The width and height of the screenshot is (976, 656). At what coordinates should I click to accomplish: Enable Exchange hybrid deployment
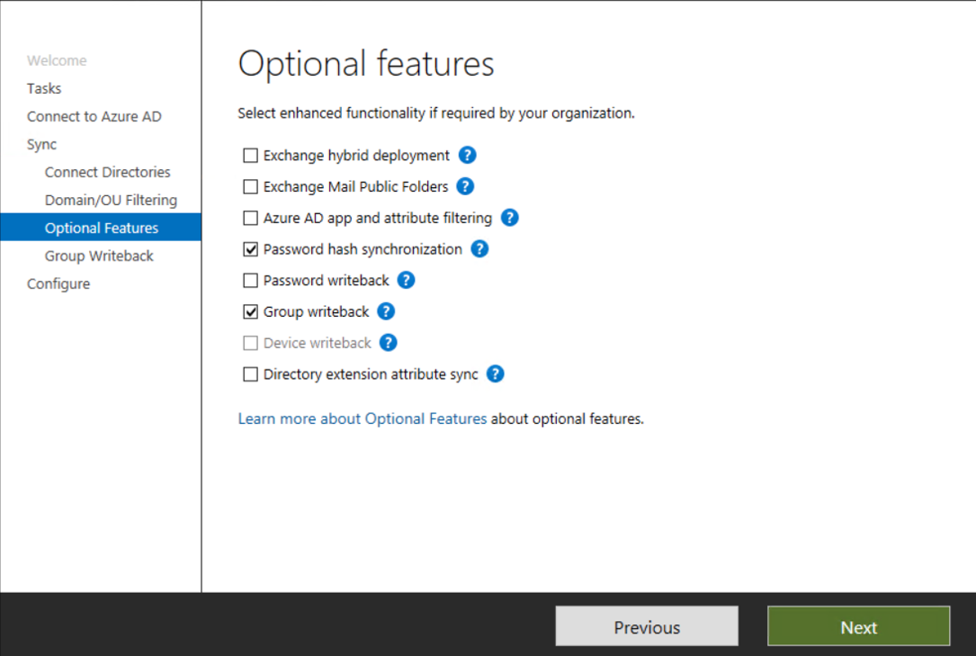tap(250, 155)
